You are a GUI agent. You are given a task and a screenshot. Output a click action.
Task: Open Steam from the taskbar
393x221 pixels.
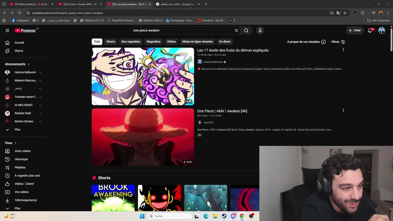coord(224,216)
